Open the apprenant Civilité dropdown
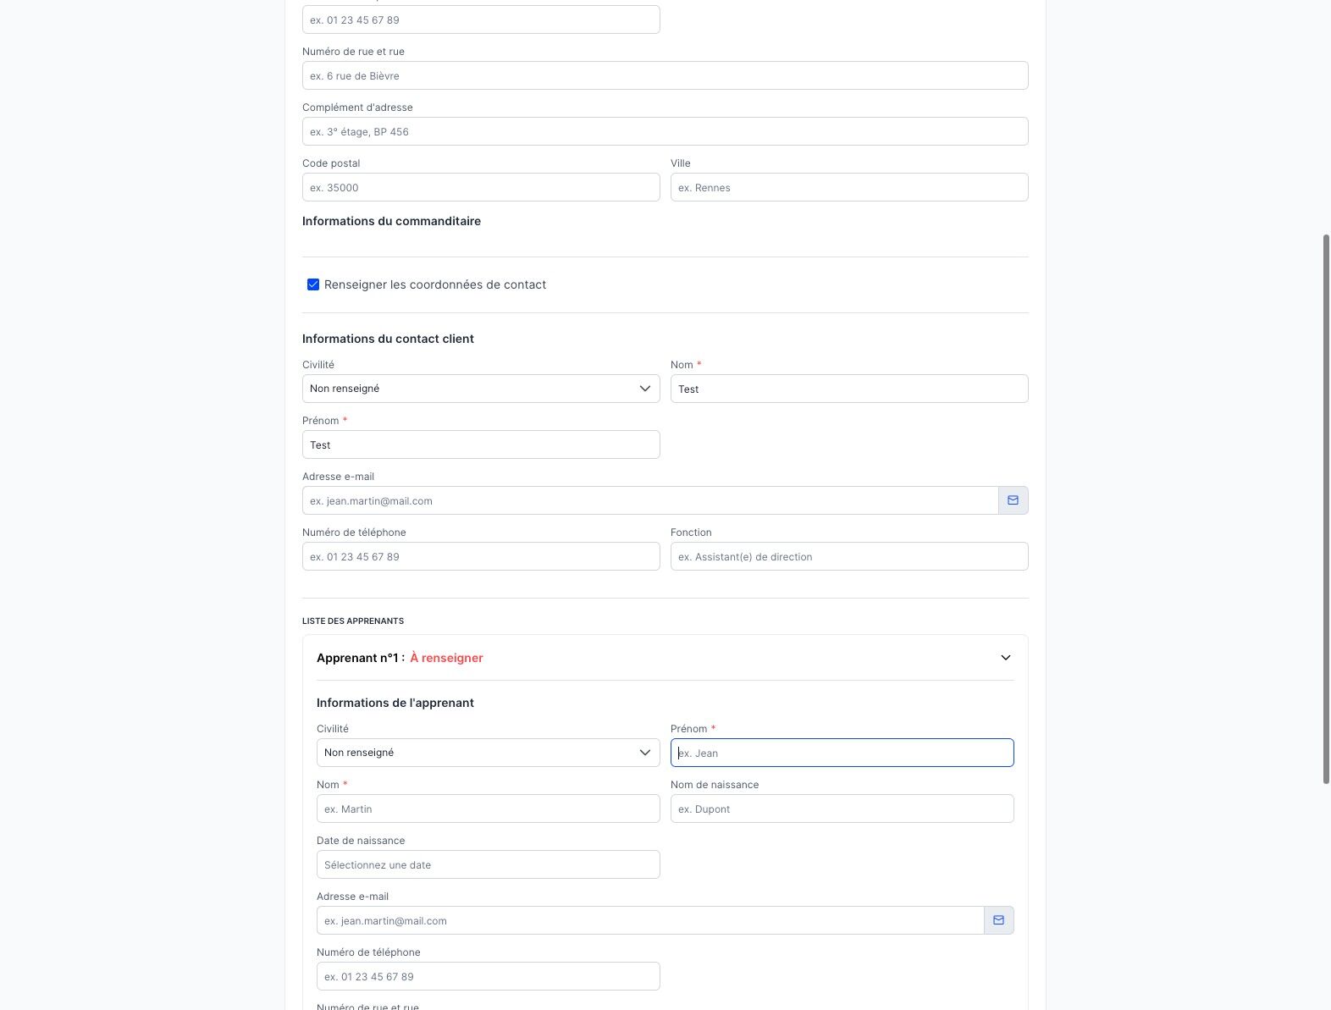The image size is (1331, 1010). (x=488, y=753)
